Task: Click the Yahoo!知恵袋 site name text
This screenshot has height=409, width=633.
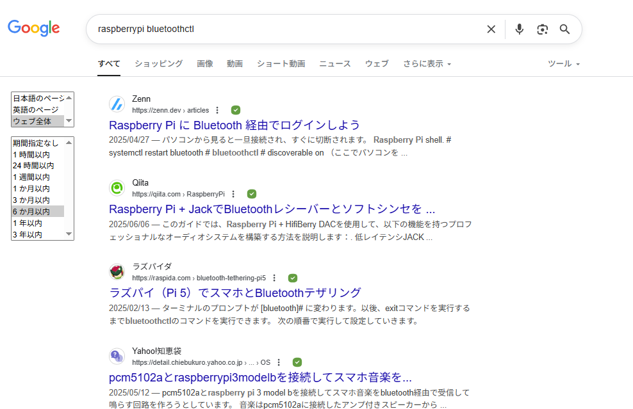Action: tap(156, 351)
